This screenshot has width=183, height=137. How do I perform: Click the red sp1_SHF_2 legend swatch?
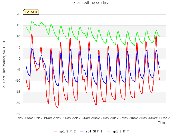point(55,132)
